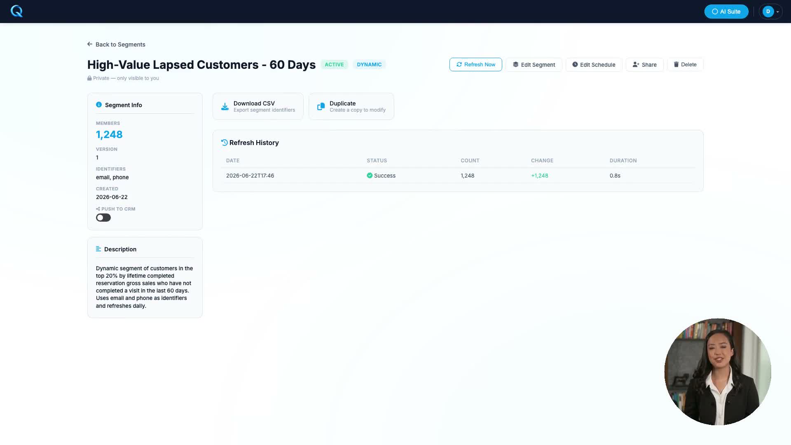
Task: Click date 2026-06-22T17:46 in history
Action: tap(250, 176)
